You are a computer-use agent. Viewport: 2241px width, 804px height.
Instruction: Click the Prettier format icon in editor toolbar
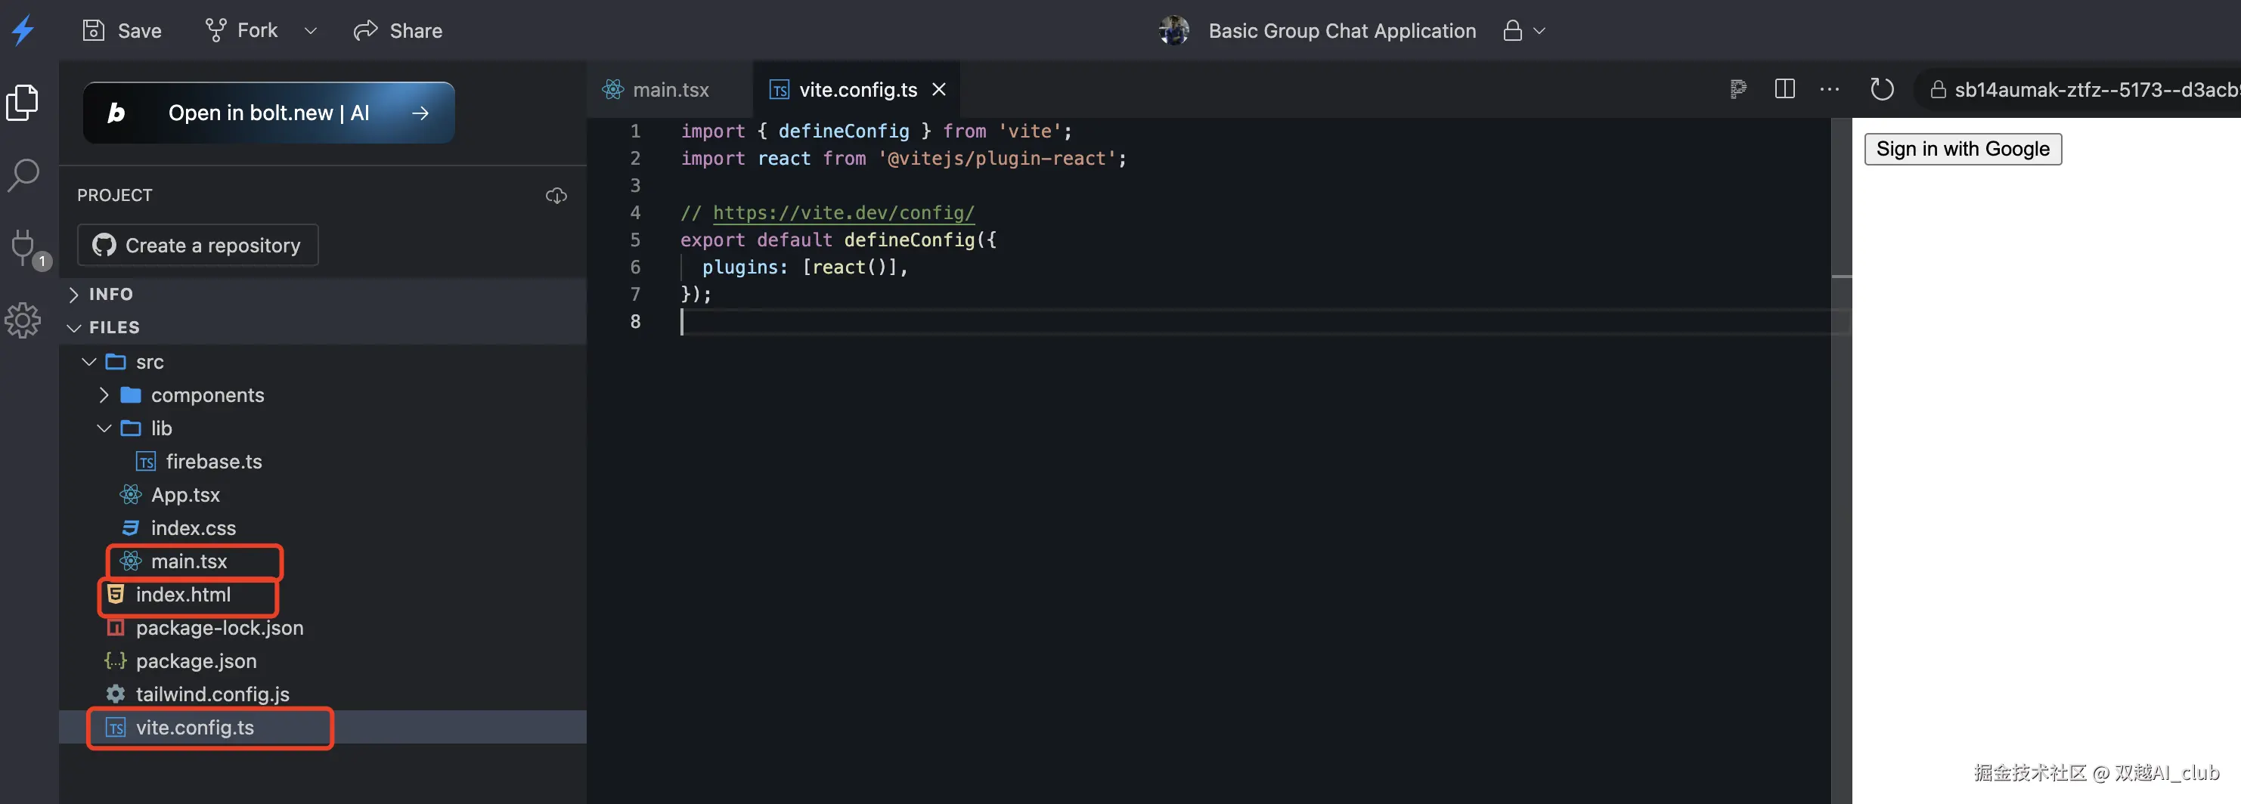pyautogui.click(x=1738, y=88)
